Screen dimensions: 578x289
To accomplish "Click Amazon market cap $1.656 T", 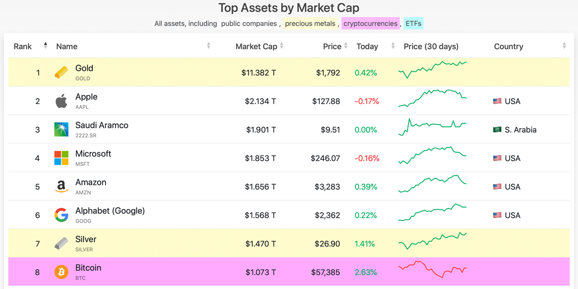I will (261, 186).
